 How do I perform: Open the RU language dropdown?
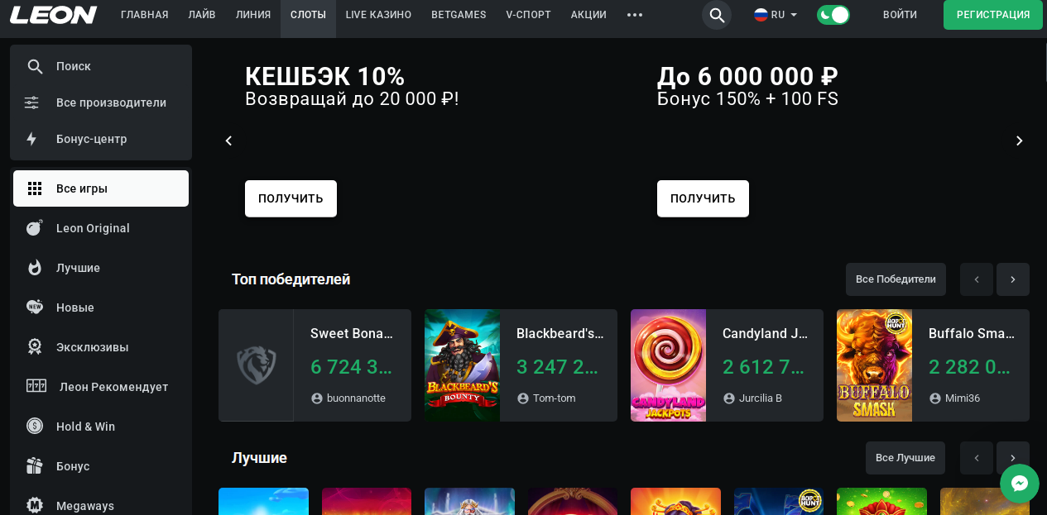[x=776, y=15]
